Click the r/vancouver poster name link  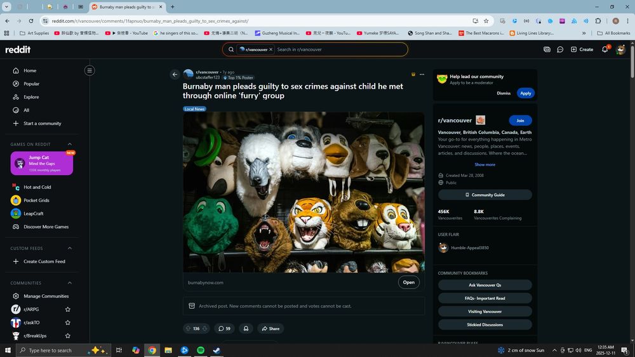pyautogui.click(x=207, y=72)
